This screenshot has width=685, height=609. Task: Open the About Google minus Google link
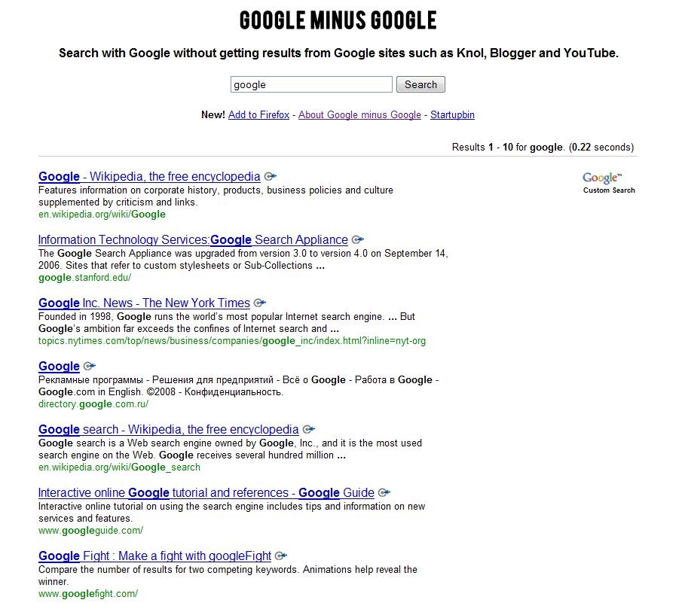pyautogui.click(x=359, y=114)
